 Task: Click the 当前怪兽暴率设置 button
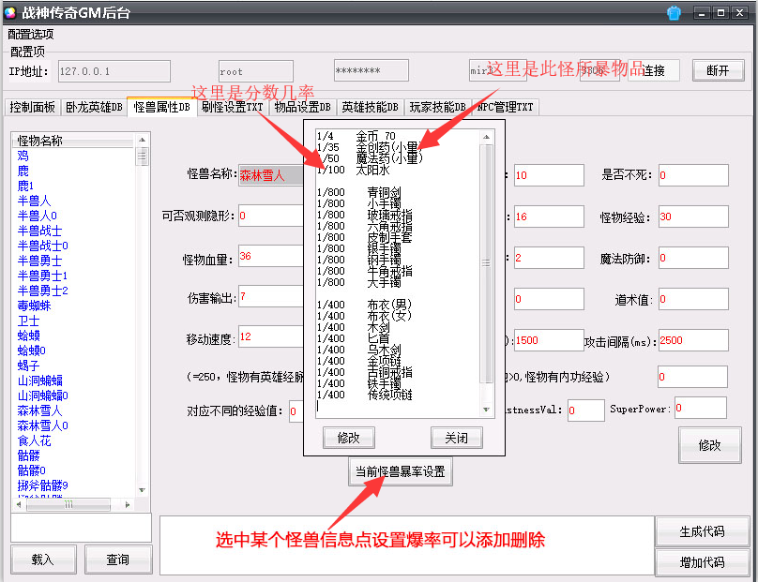click(400, 472)
